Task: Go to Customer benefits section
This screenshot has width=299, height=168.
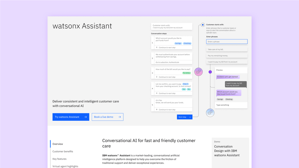Action: 63,151
